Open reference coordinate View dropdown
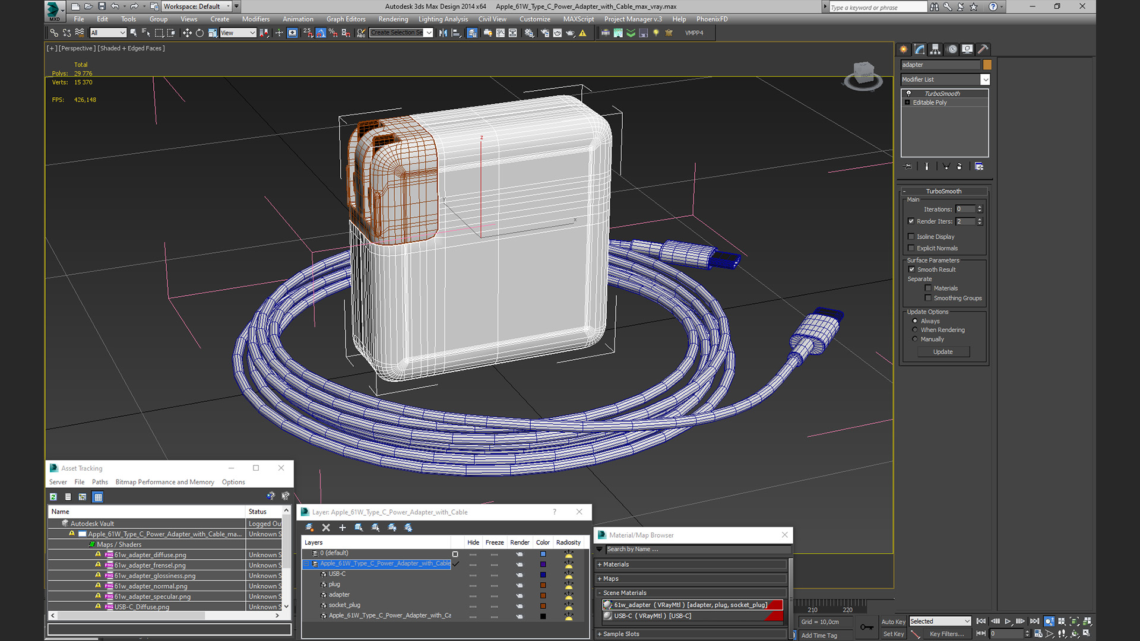 pos(238,33)
